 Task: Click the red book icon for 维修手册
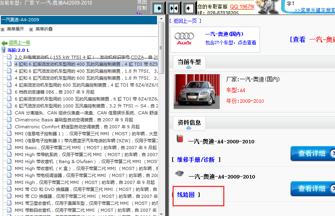(180, 138)
